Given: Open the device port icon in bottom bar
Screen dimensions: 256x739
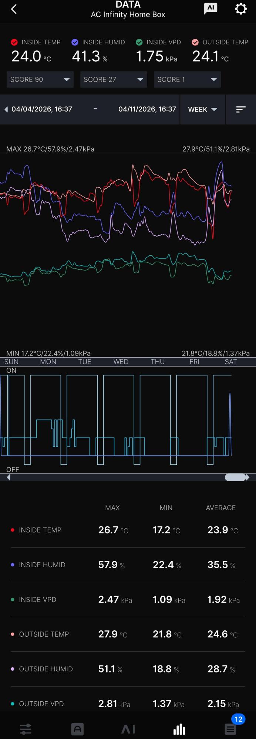Looking at the screenshot, I should (x=77, y=729).
